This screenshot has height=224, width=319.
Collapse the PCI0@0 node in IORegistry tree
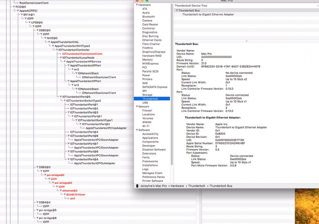pos(14,7)
